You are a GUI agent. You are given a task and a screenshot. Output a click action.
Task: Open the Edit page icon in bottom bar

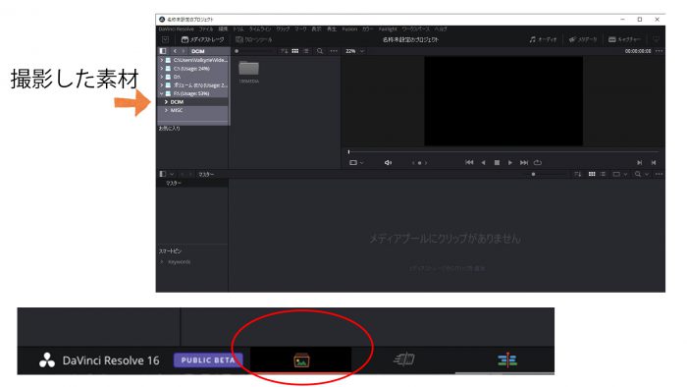point(507,359)
